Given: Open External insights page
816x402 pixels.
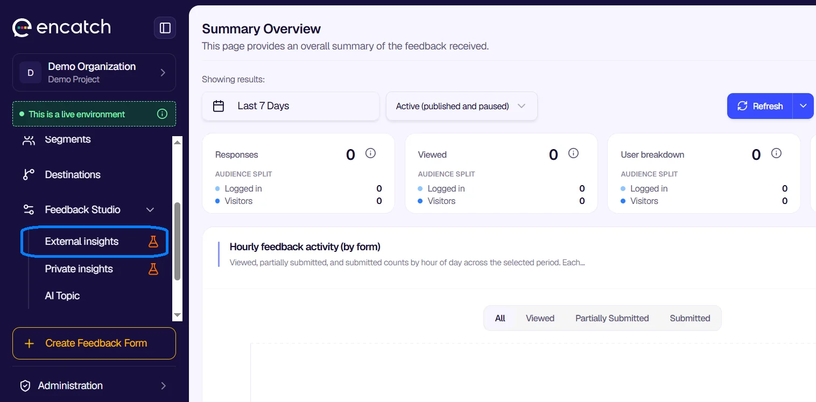Looking at the screenshot, I should point(82,242).
